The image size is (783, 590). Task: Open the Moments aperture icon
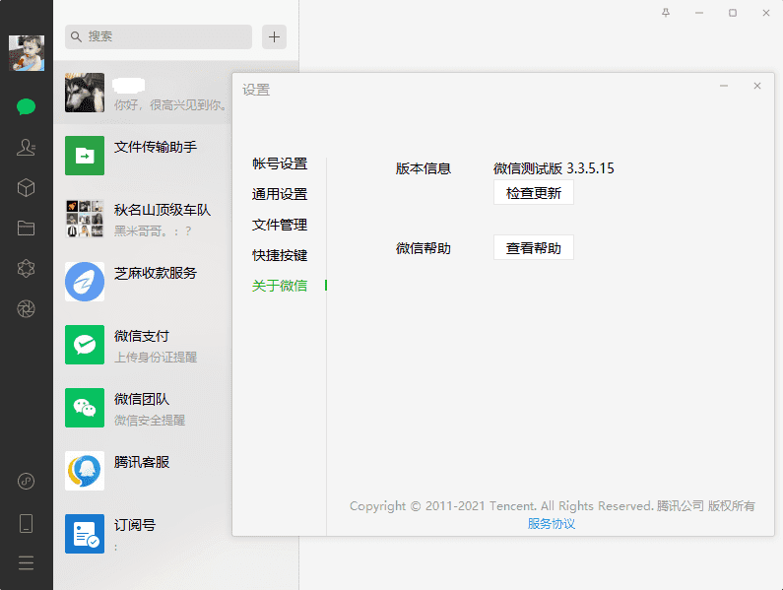(27, 309)
